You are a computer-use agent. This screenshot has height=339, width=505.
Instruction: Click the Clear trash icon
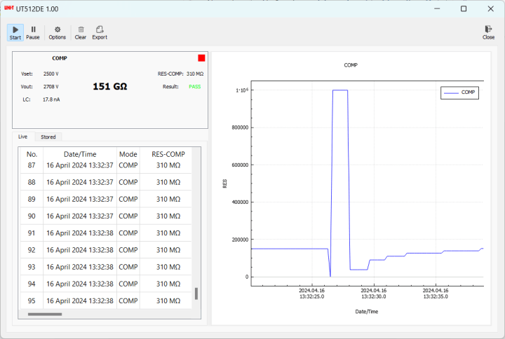[81, 29]
